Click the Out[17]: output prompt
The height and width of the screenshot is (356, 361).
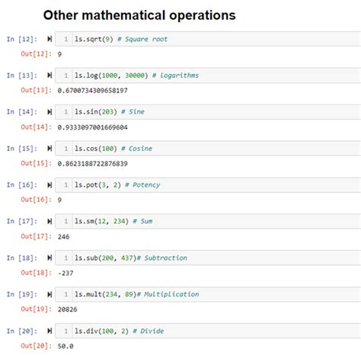pos(36,236)
